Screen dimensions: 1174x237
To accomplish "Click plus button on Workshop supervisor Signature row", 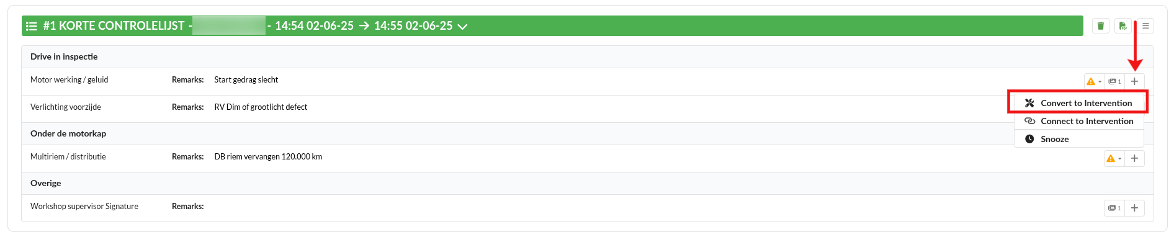I will 1134,208.
